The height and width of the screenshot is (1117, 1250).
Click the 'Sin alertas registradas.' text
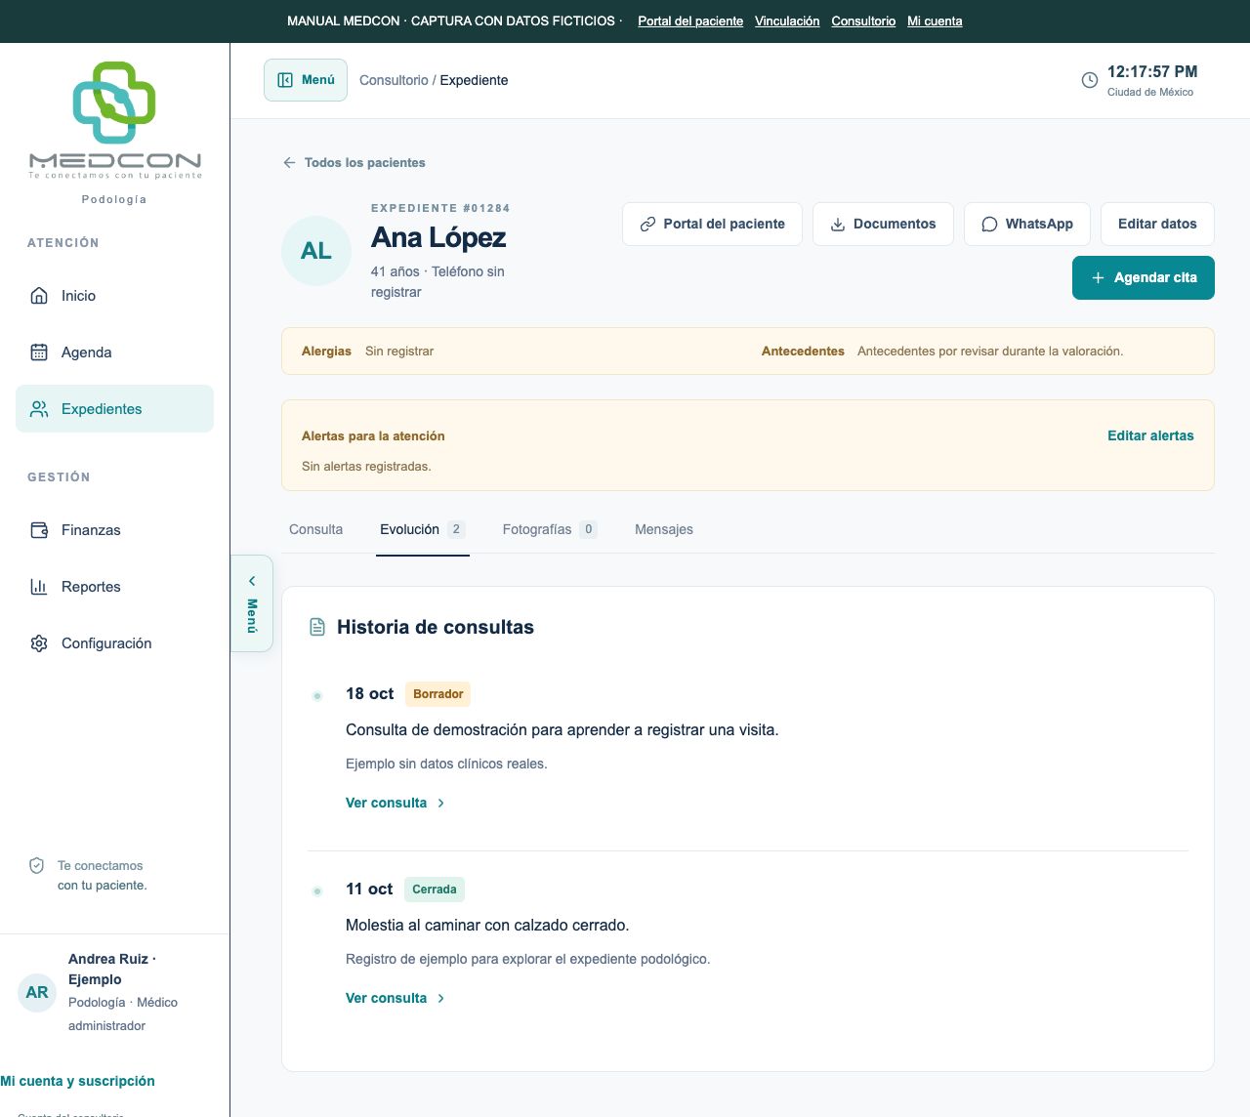pos(366,466)
